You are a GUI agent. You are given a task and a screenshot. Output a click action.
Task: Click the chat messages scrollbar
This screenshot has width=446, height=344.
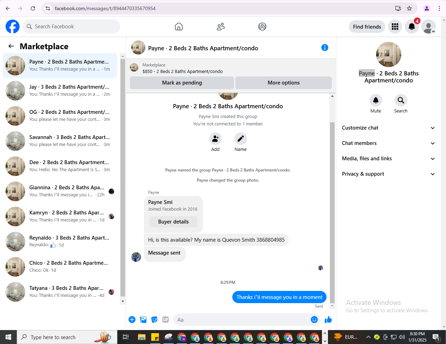(332, 212)
